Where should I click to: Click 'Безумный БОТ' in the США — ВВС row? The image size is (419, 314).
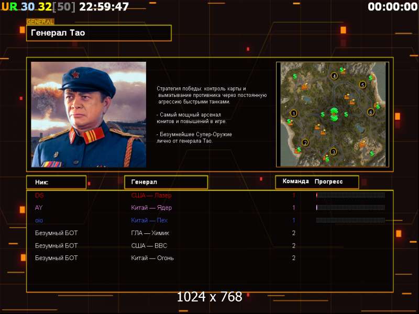(x=57, y=245)
